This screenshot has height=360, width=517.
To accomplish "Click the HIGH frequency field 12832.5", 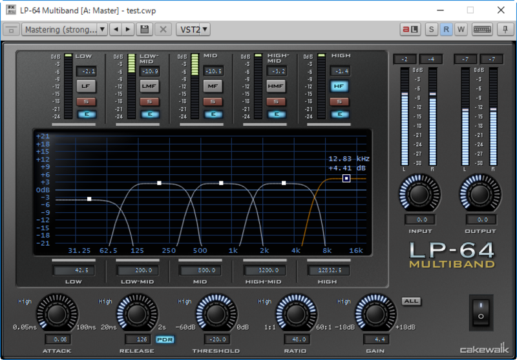I will click(328, 270).
